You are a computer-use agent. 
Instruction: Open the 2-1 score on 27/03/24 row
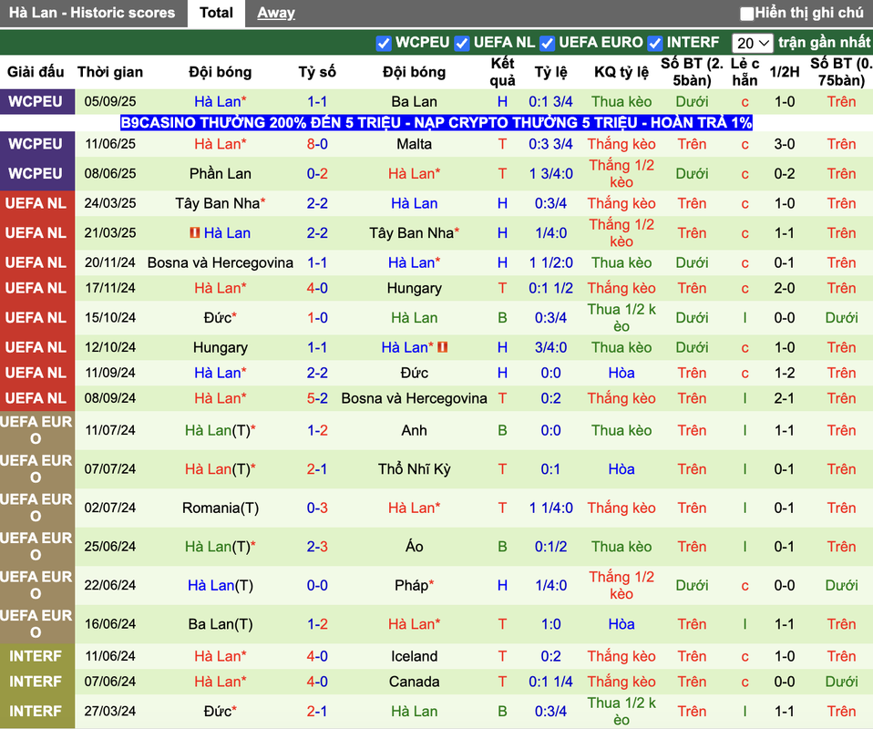pyautogui.click(x=317, y=712)
